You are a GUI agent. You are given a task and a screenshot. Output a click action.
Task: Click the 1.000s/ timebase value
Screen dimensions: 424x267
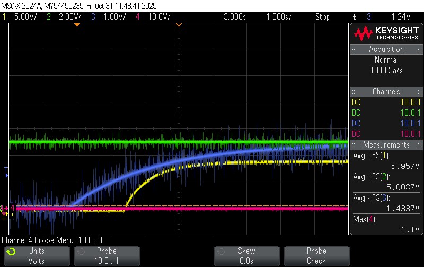click(279, 17)
